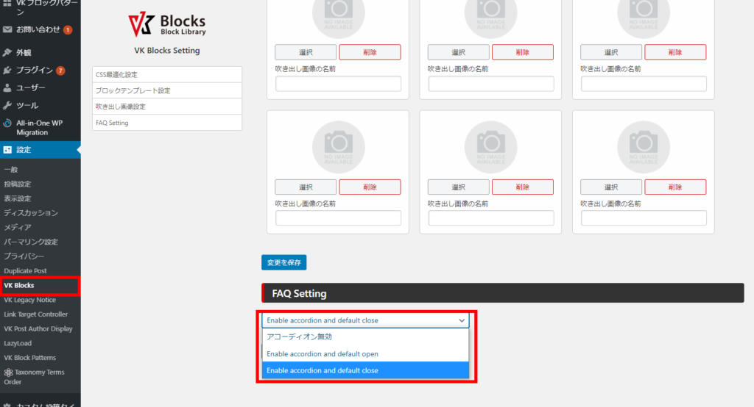Go to ユーザー menu
Screen dimensions: 754x407
(x=31, y=88)
